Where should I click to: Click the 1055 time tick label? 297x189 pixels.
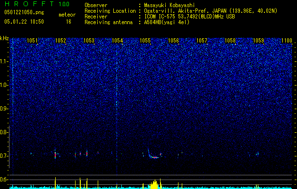coord(145,41)
